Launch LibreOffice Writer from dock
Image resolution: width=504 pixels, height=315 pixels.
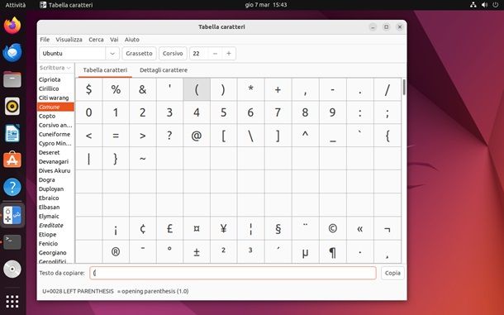click(12, 133)
